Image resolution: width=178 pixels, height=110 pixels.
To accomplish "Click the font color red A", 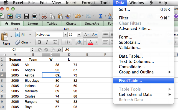I will pyautogui.click(x=91, y=42).
